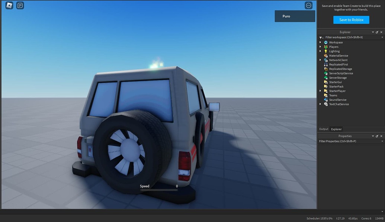
Task: Click the float window icon on the Explorer panel
Action: 377,32
